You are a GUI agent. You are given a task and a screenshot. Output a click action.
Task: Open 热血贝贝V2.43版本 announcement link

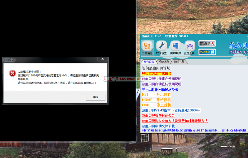171,110
